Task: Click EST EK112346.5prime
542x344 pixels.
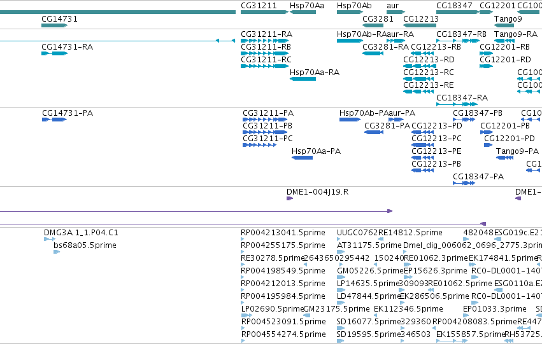Action: 409,309
